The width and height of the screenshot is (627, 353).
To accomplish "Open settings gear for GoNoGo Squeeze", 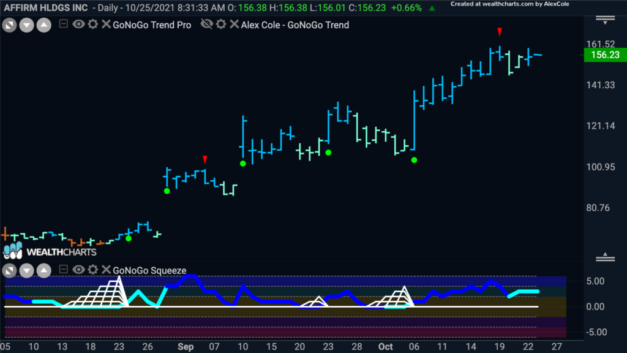I will (93, 270).
